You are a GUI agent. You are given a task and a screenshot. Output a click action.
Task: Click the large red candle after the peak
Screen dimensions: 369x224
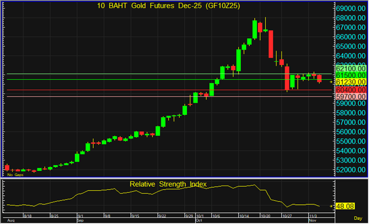click(x=271, y=44)
